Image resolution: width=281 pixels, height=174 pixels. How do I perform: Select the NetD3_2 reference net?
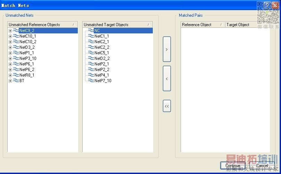tap(27, 47)
